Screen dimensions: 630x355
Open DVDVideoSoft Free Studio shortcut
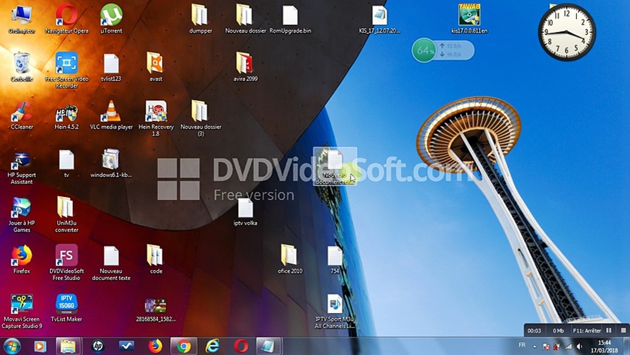point(66,263)
